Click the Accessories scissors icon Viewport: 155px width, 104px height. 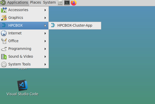[4, 10]
